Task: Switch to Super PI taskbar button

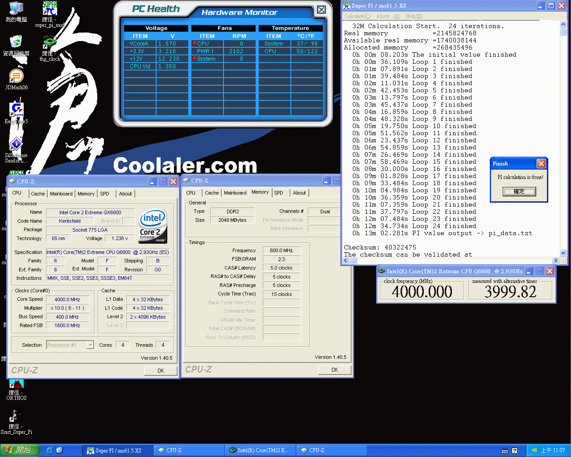Action: (118, 450)
